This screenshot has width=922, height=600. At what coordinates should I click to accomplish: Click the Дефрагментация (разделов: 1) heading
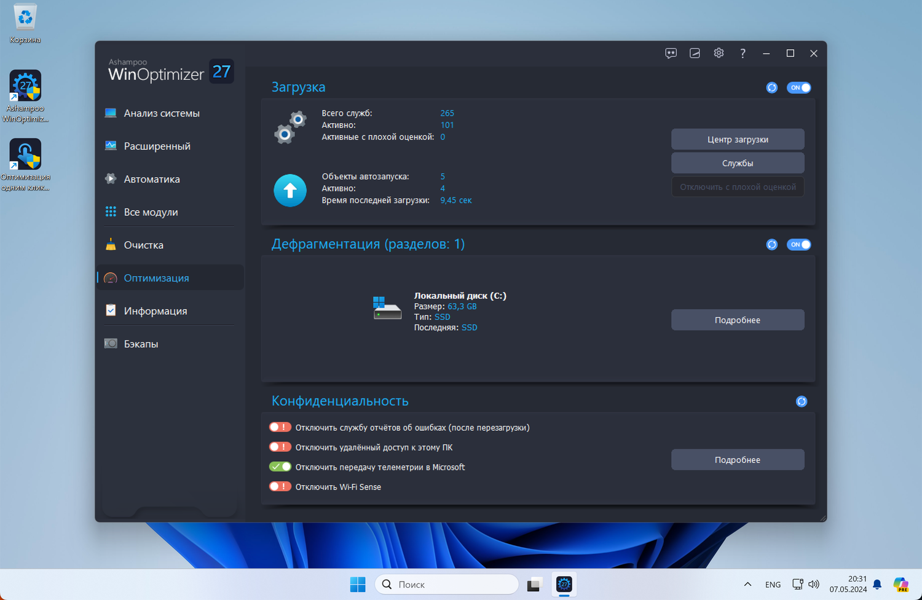coord(368,244)
